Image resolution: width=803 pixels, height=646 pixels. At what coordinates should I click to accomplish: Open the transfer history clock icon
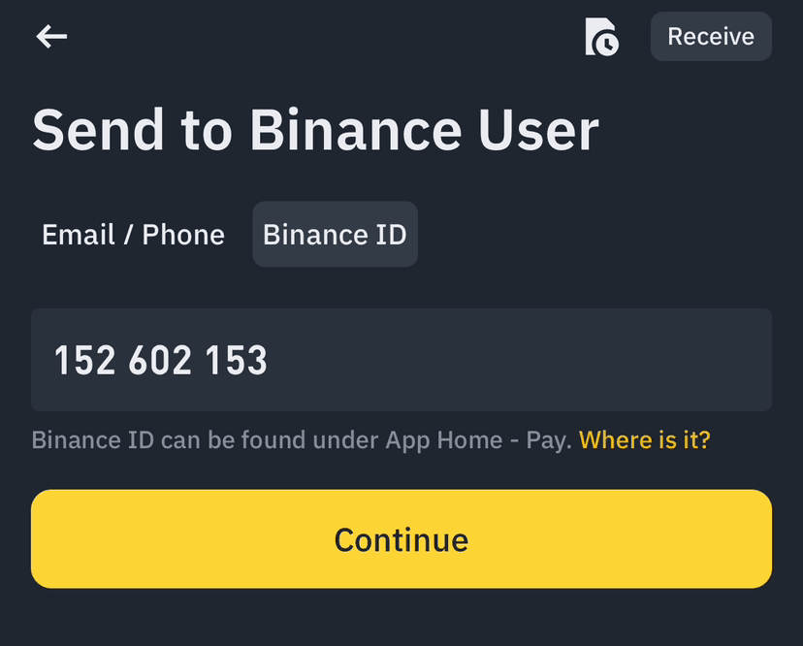pyautogui.click(x=601, y=37)
